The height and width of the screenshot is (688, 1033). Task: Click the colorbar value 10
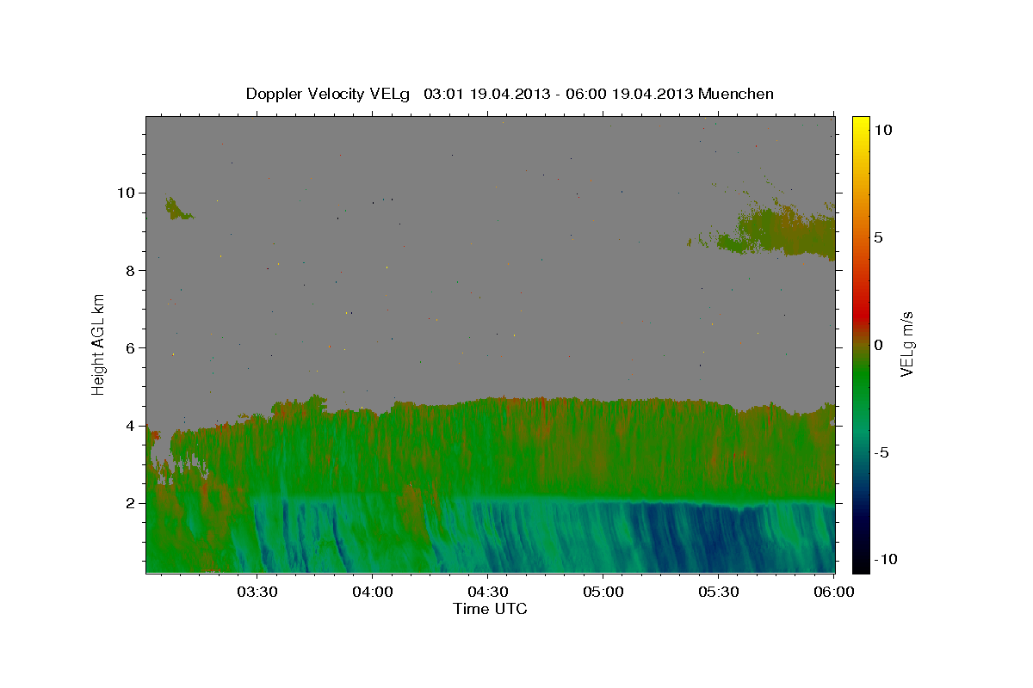(x=882, y=130)
